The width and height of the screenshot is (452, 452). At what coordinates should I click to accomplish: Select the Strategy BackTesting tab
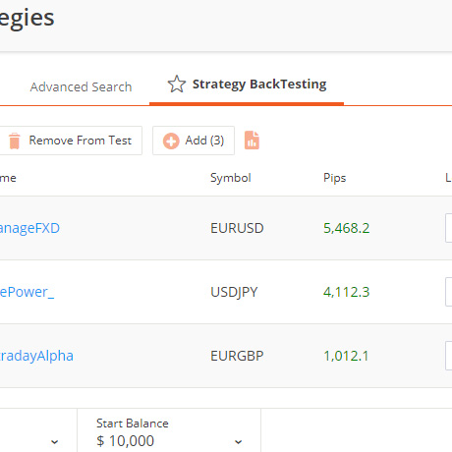(247, 85)
